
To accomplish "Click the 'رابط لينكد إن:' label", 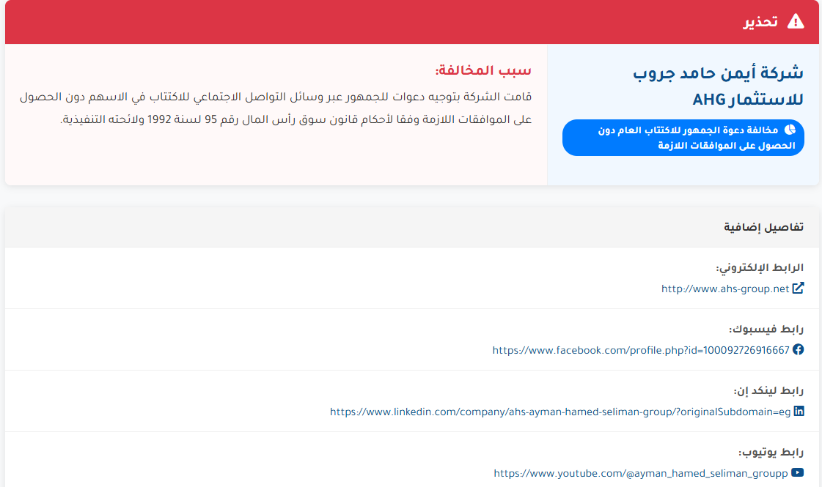I will [768, 390].
